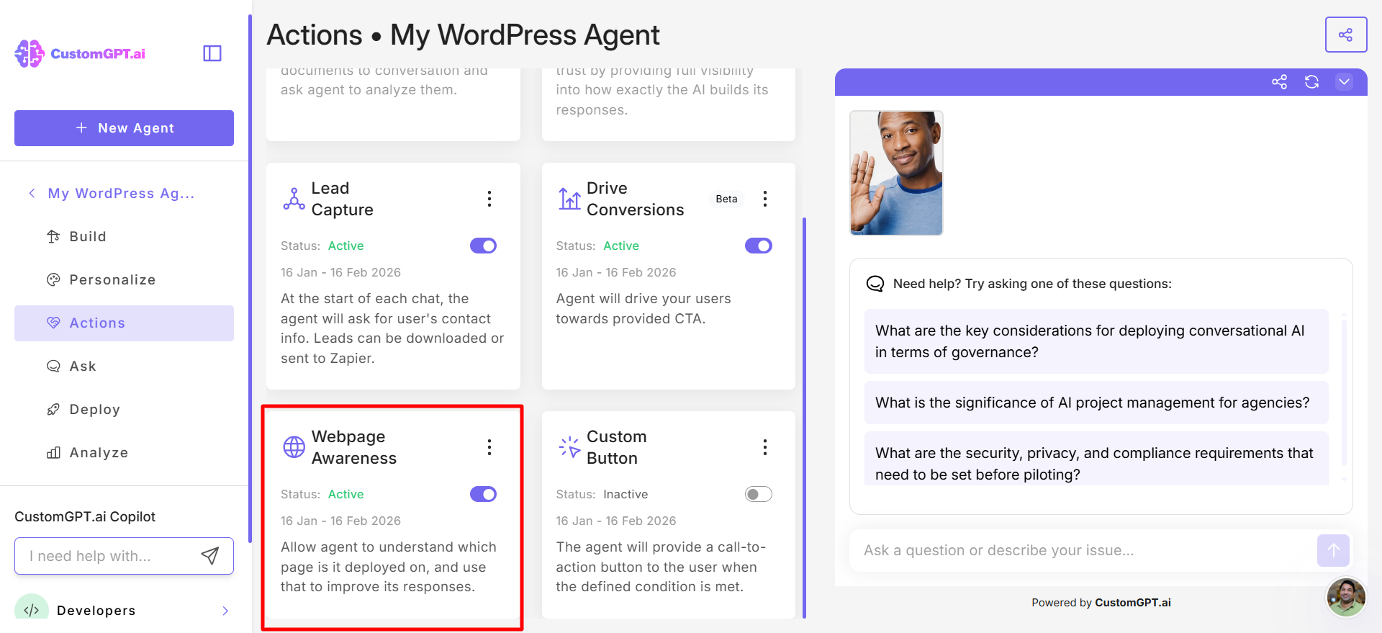The height and width of the screenshot is (633, 1382).
Task: Click the Ask chat bubble icon
Action: pos(53,366)
